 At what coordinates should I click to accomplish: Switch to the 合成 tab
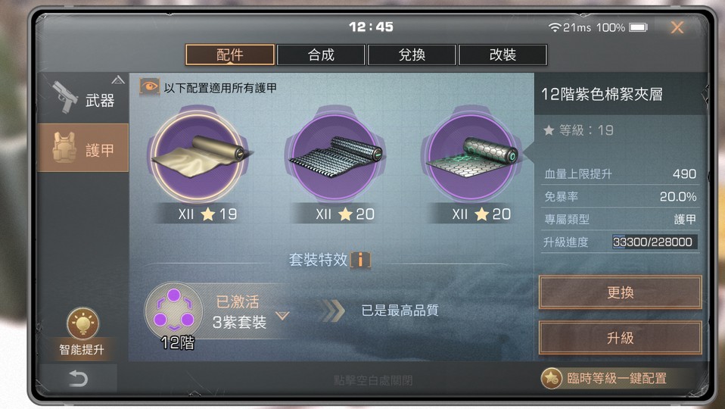(x=321, y=55)
